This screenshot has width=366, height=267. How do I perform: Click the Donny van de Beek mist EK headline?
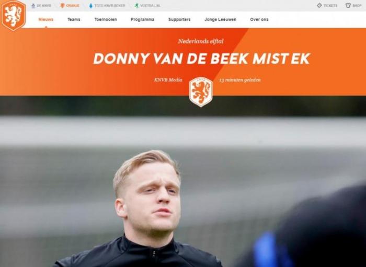202,59
